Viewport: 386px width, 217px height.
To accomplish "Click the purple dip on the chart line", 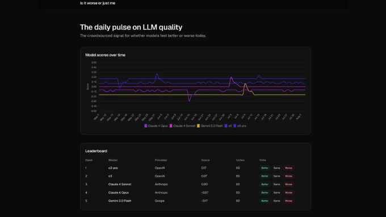I will (x=189, y=100).
